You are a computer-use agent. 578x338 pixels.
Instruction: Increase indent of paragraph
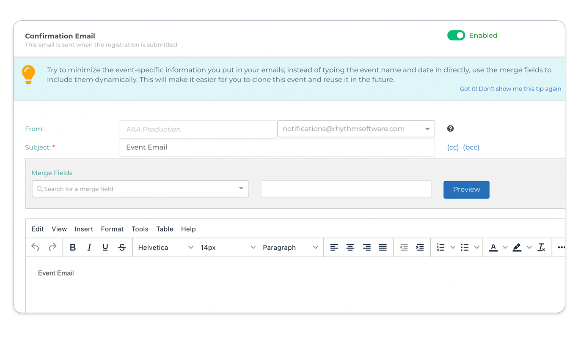pyautogui.click(x=420, y=248)
